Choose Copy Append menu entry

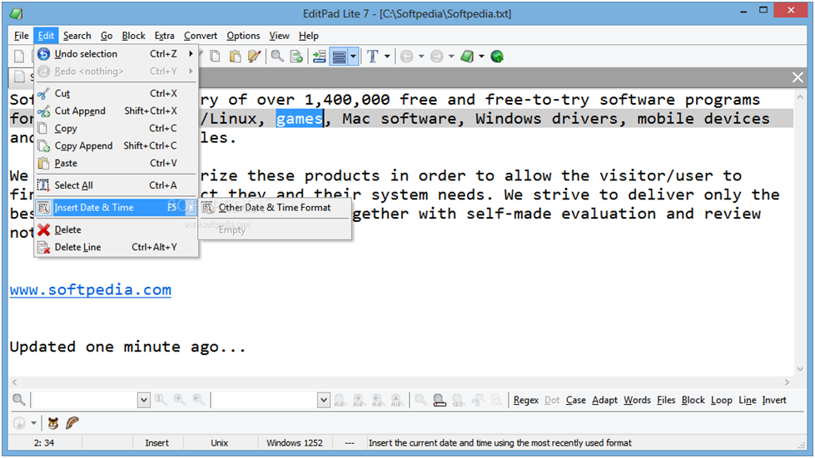(x=116, y=145)
